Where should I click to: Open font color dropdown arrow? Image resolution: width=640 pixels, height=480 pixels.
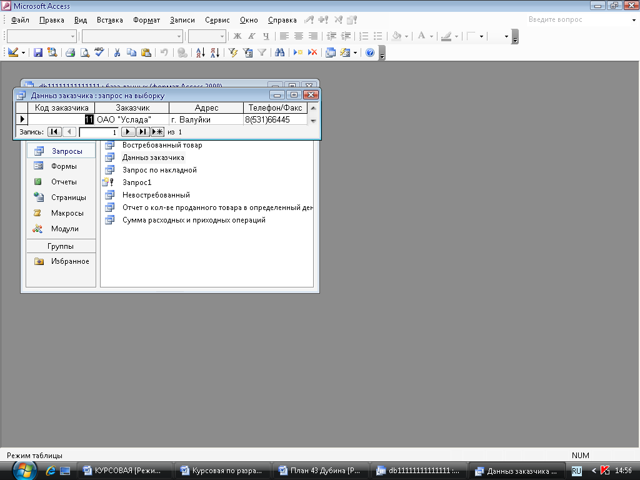(431, 36)
